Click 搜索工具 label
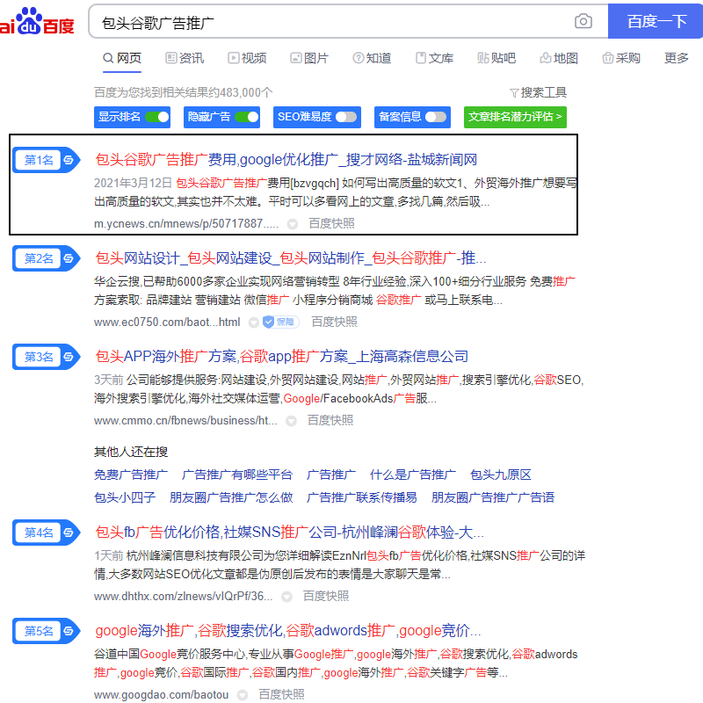This screenshot has width=703, height=703. click(543, 93)
